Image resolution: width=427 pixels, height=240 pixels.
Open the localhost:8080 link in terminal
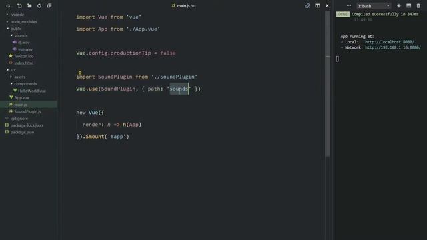389,42
